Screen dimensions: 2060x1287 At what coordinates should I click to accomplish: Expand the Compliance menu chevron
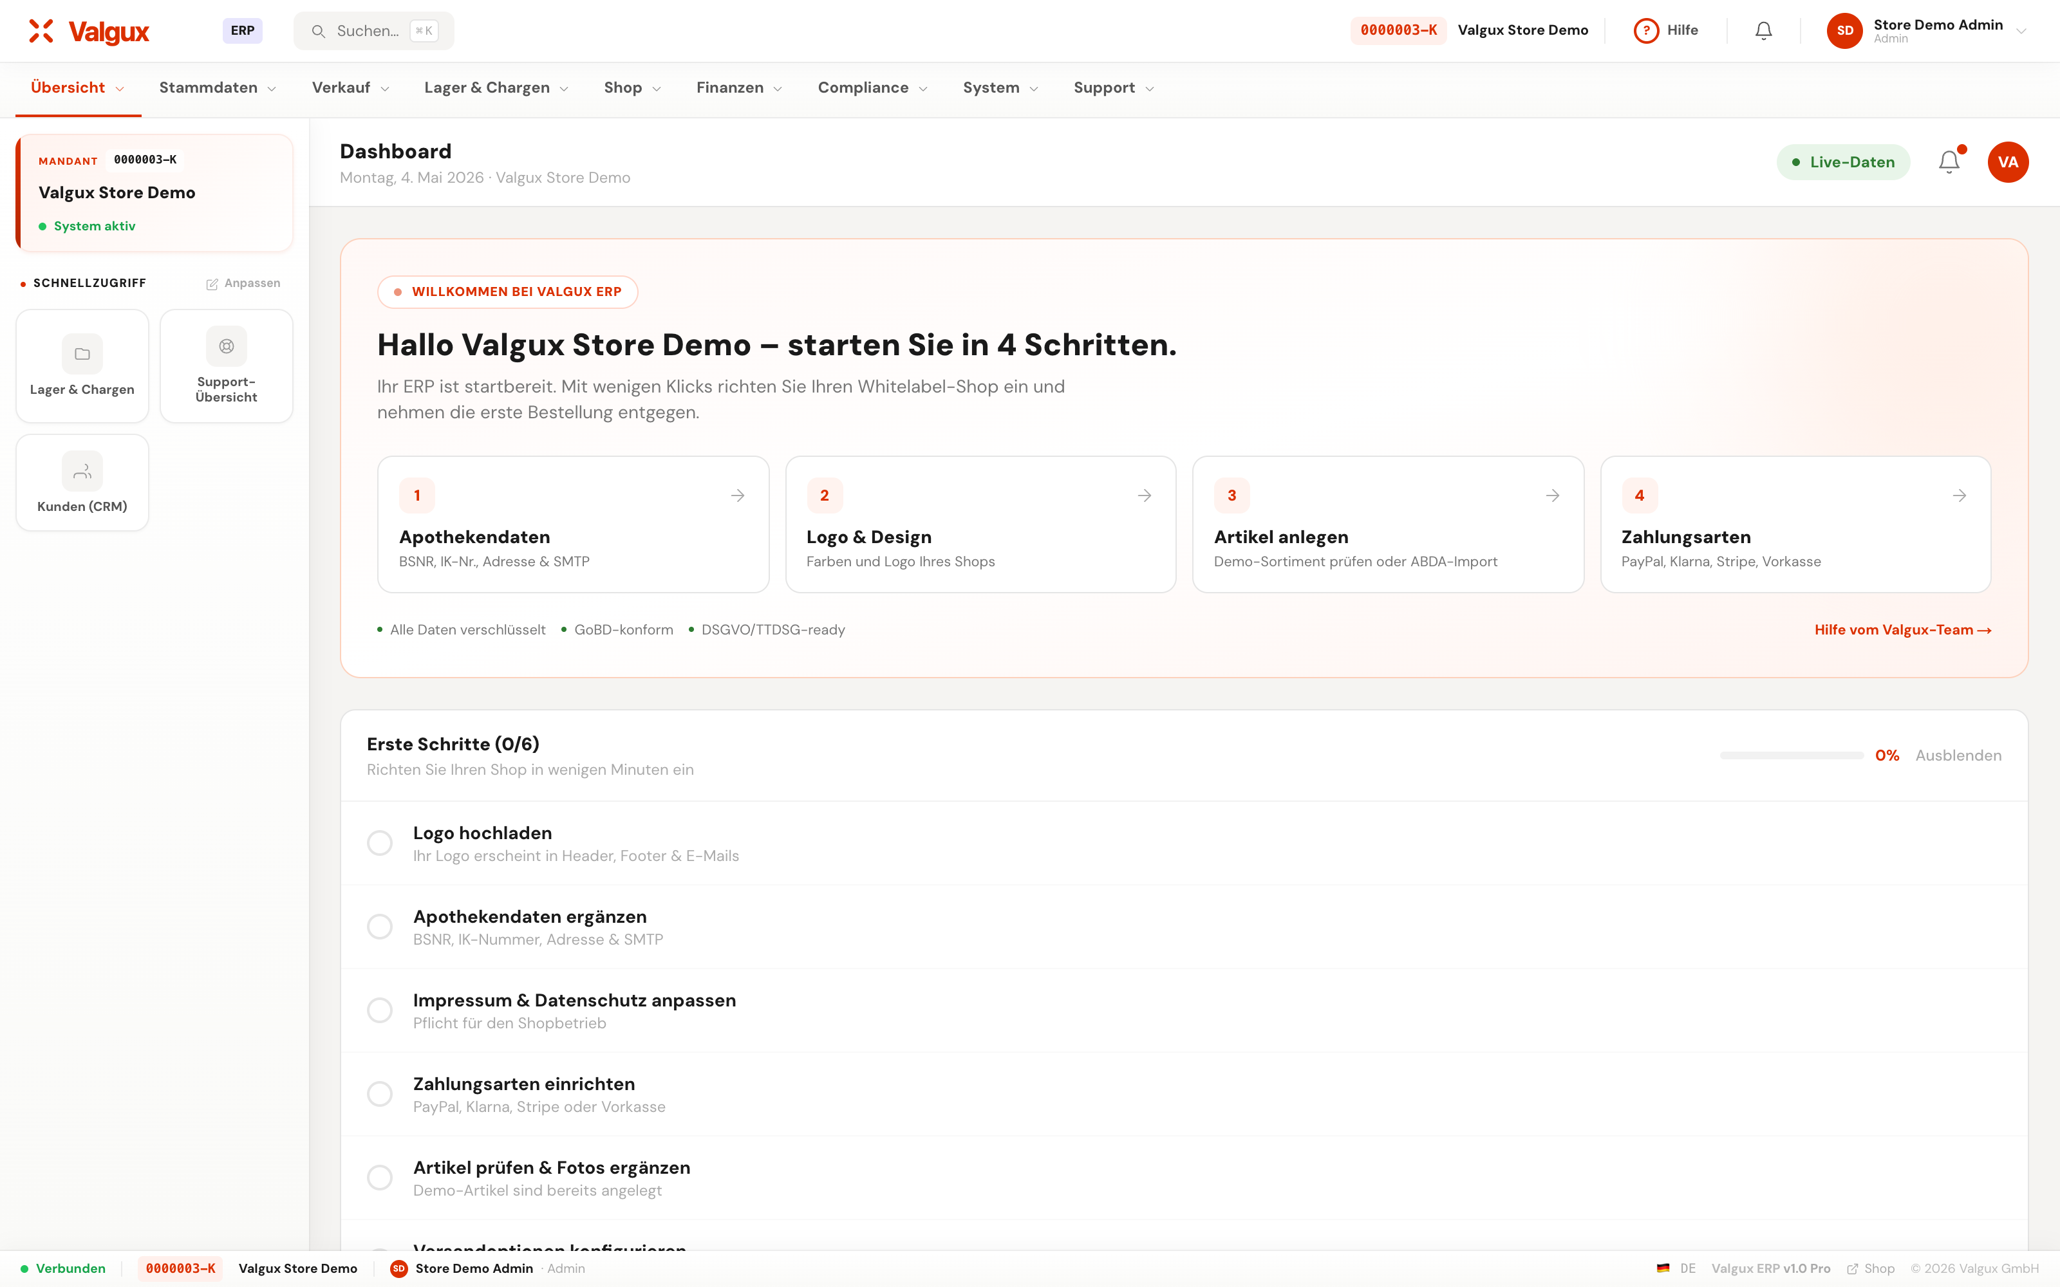click(x=922, y=89)
